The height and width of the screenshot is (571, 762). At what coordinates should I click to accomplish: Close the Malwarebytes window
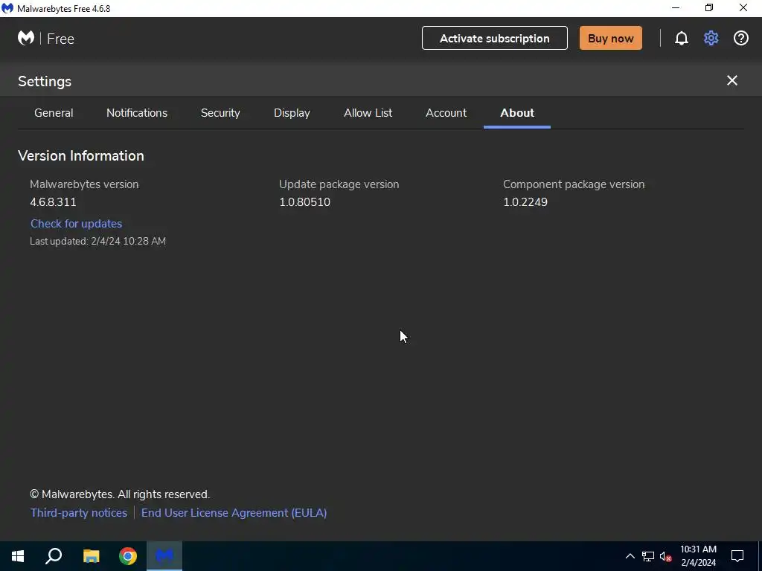coord(743,8)
